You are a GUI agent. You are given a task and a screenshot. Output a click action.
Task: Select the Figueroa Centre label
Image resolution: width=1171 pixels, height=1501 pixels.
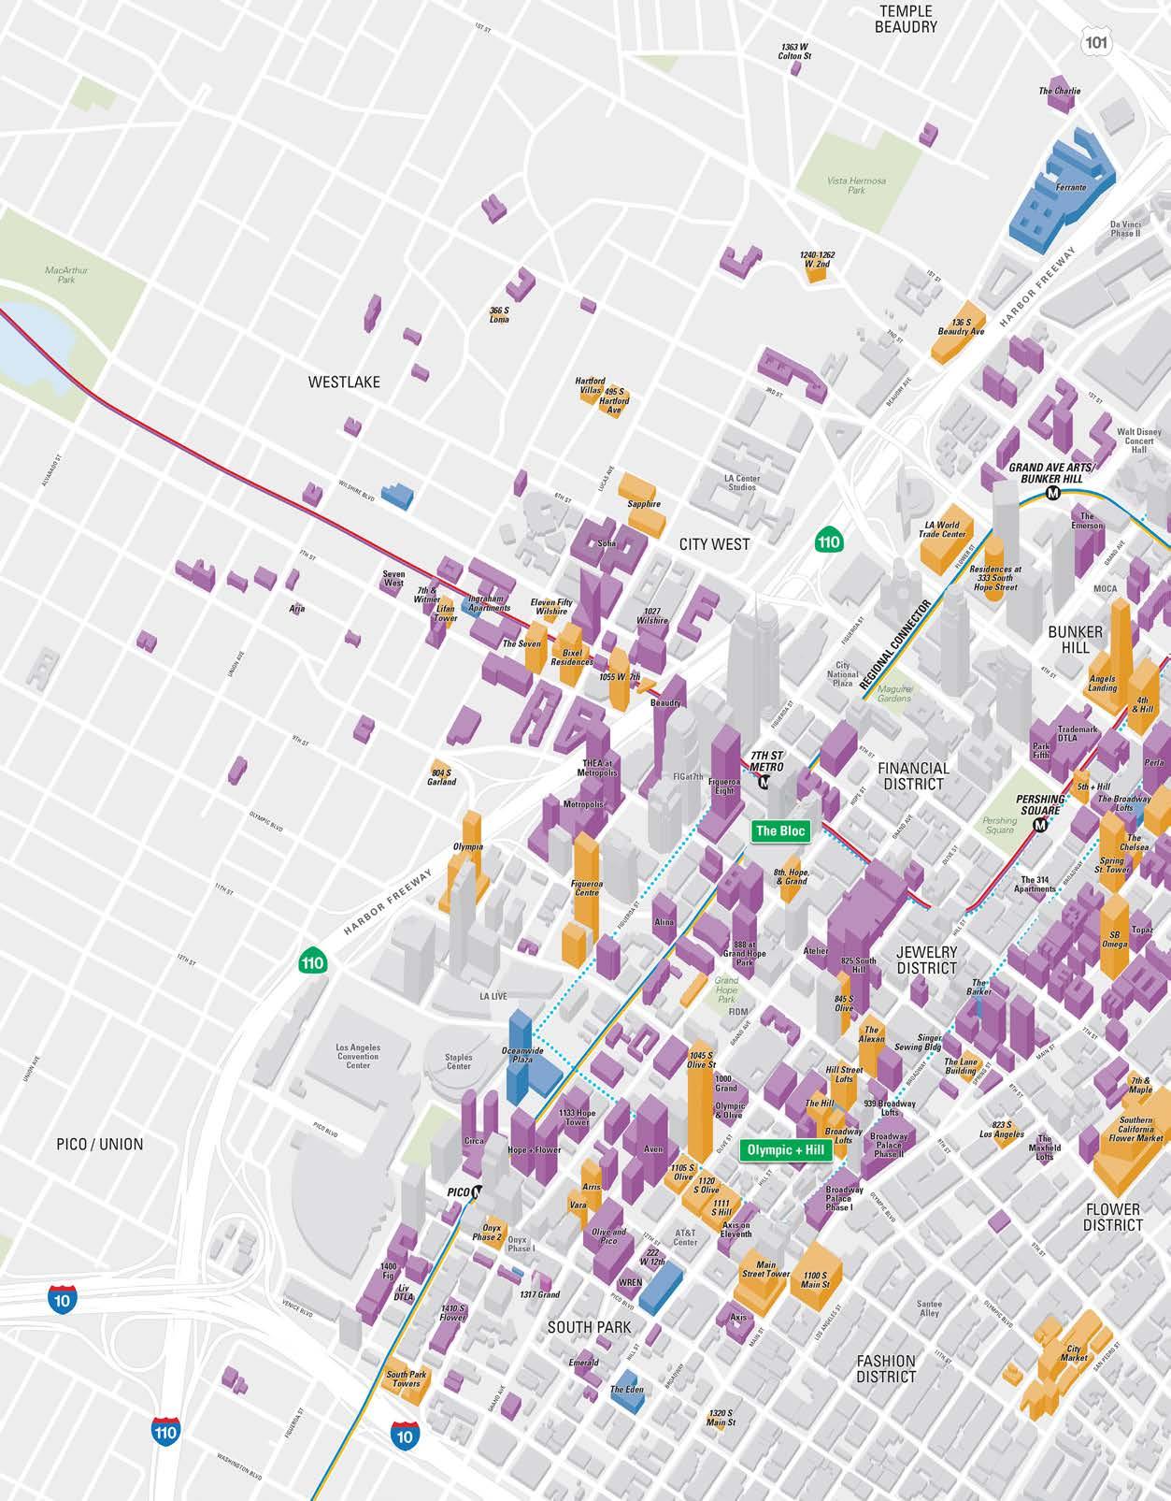[x=586, y=888]
